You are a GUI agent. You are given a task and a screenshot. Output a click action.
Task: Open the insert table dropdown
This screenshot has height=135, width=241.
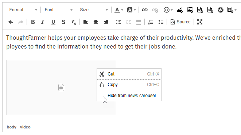[x=232, y=10]
